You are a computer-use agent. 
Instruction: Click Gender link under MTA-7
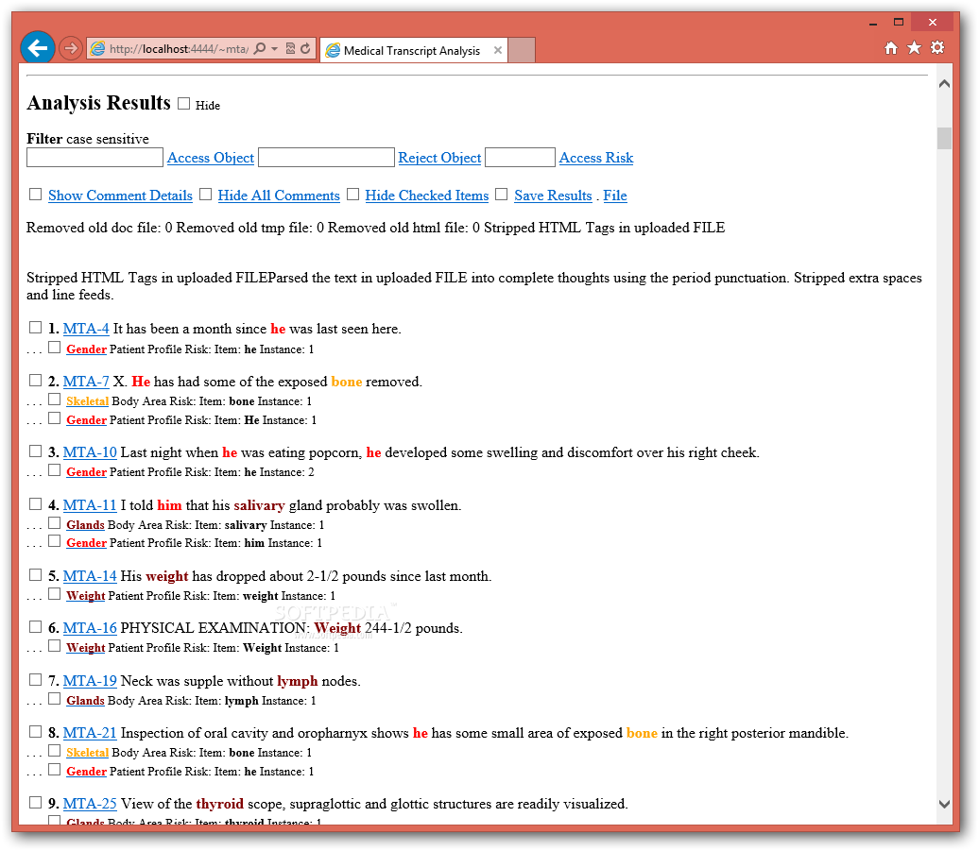pyautogui.click(x=86, y=420)
